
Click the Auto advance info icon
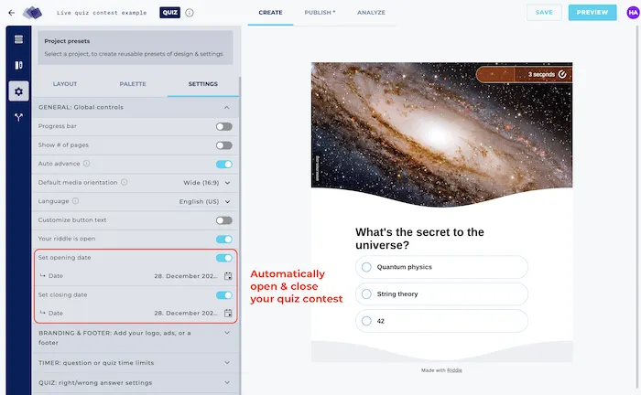coord(87,164)
